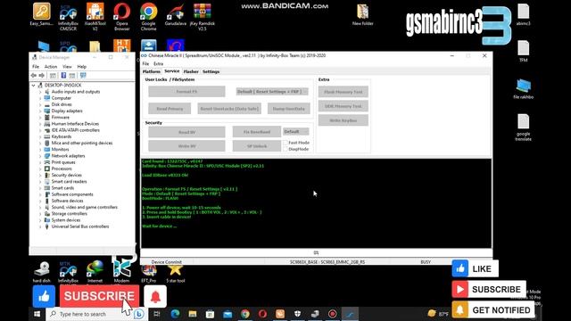The width and height of the screenshot is (571, 321).
Task: Expand Universal Serial Bus controllers node
Action: point(40,226)
